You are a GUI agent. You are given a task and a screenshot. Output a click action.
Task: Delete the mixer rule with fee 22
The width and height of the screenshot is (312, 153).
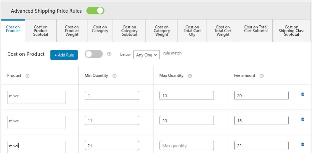[x=303, y=144]
